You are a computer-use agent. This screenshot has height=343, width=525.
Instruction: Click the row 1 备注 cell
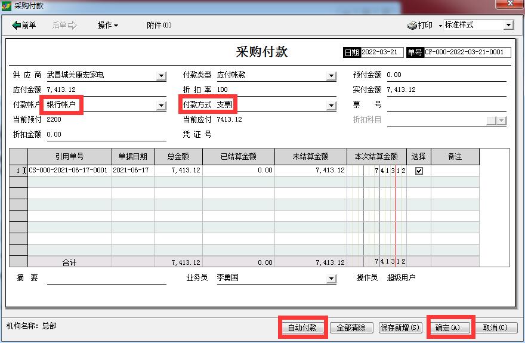(x=455, y=171)
